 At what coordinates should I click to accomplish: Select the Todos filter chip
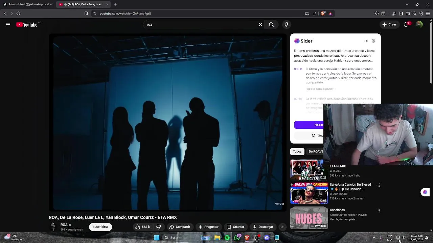[x=297, y=152]
